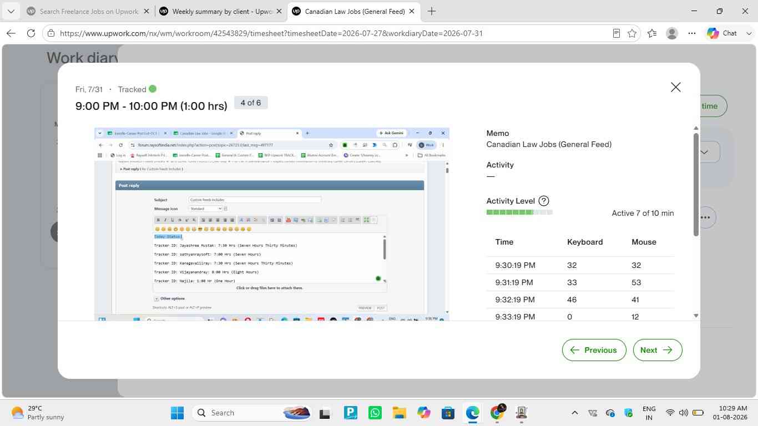Open a new browser tab with plus
The width and height of the screenshot is (758, 426).
[x=432, y=11]
